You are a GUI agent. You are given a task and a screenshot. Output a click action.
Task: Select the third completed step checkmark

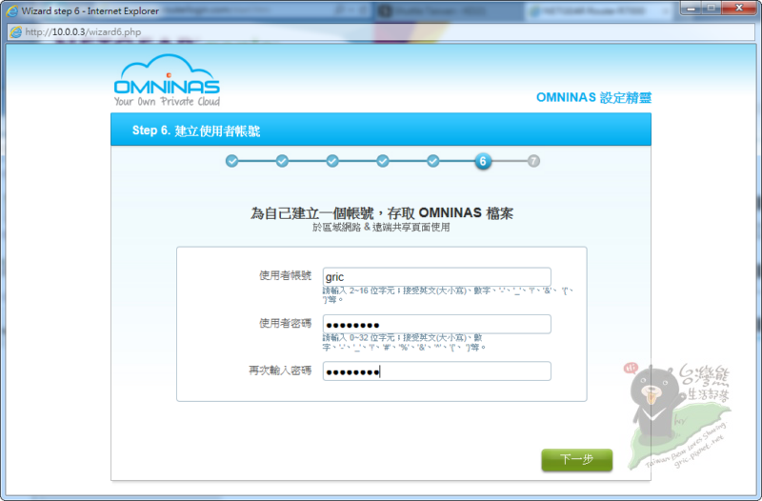[332, 161]
